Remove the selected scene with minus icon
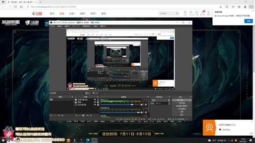Viewport: 255px width, 143px height. click(55, 115)
